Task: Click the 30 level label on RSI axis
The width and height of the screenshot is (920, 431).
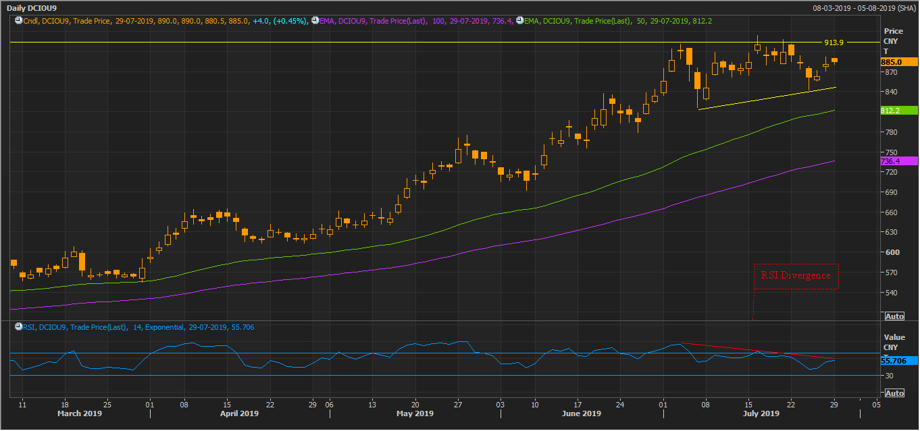Action: click(x=888, y=376)
